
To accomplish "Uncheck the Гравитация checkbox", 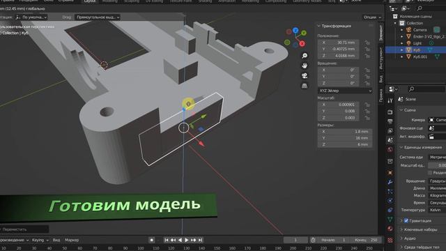I will pyautogui.click(x=406, y=220).
